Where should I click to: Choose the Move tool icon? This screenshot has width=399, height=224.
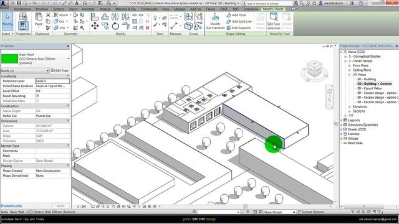95,26
